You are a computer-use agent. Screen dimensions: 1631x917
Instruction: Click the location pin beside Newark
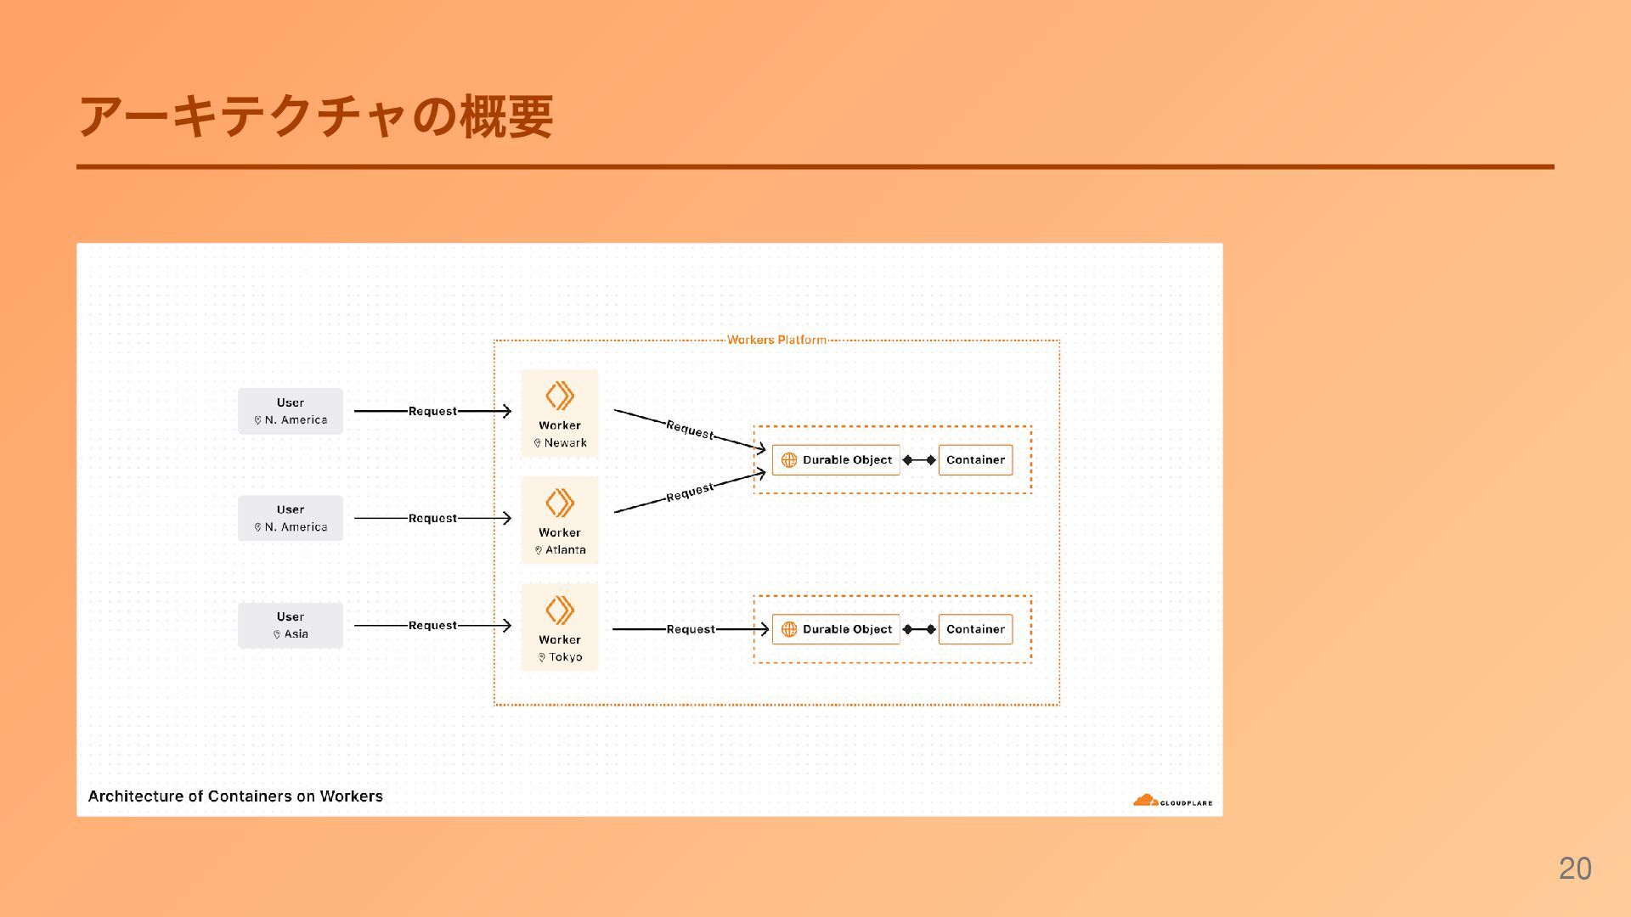pos(537,443)
